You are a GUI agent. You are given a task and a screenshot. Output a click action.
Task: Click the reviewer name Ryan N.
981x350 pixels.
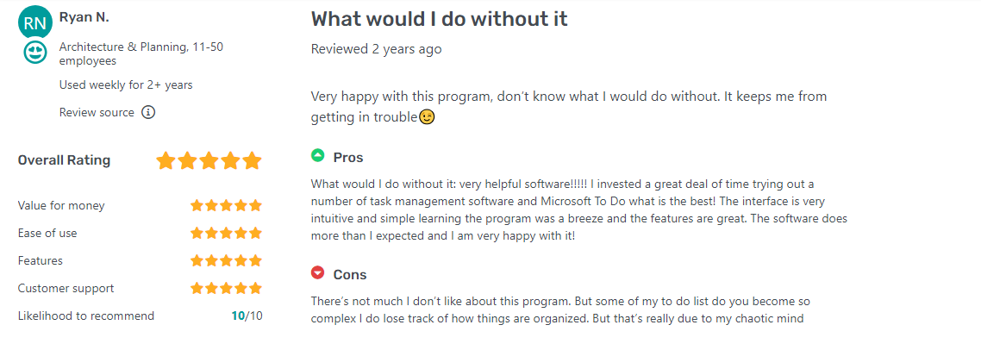pos(84,18)
